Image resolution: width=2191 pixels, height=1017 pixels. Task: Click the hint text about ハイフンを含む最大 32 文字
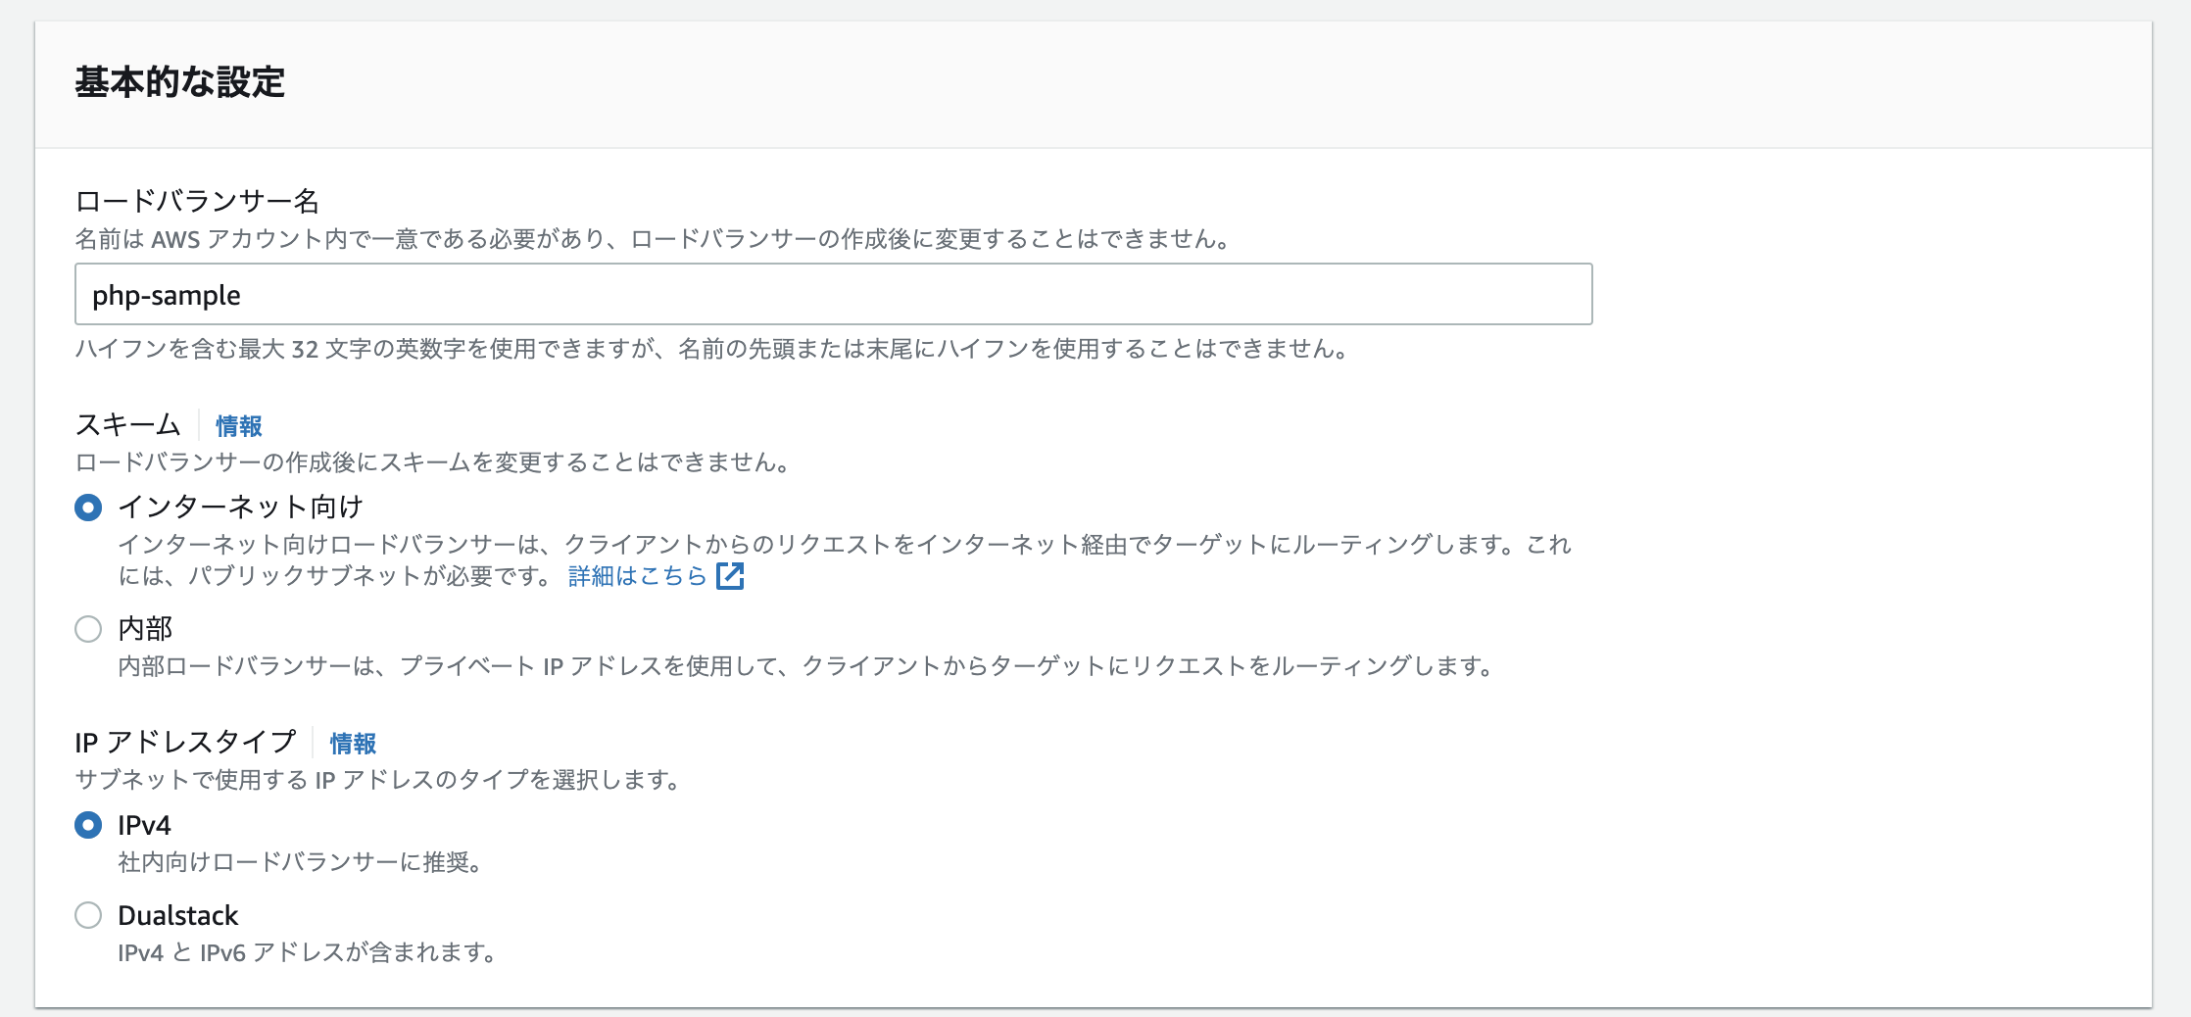click(x=712, y=349)
